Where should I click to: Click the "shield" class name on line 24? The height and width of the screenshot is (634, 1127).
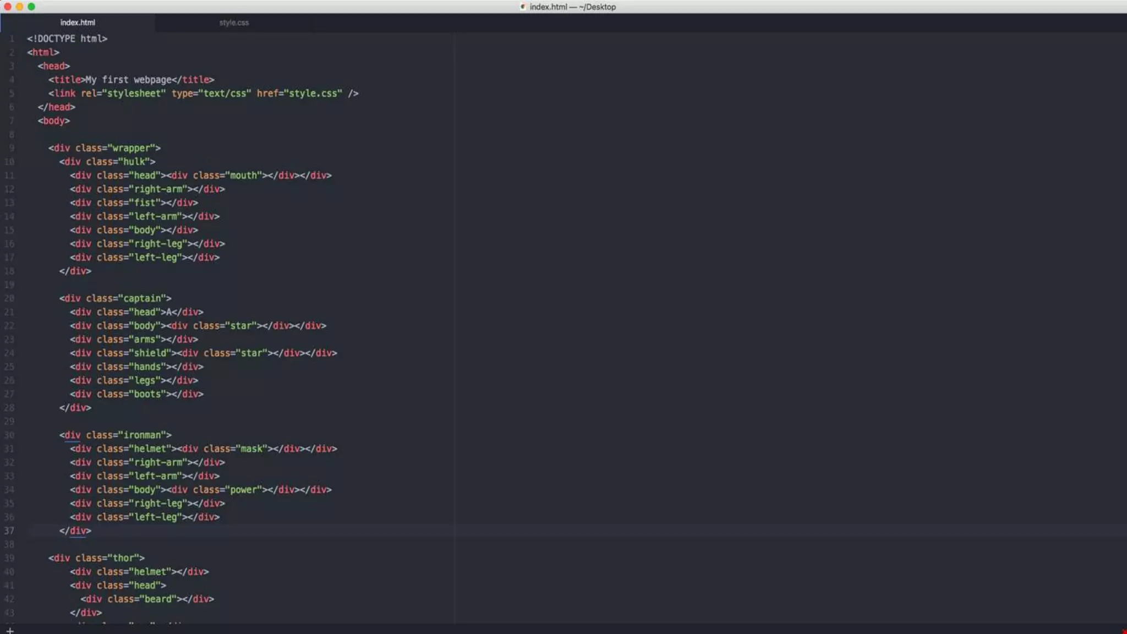click(x=150, y=353)
